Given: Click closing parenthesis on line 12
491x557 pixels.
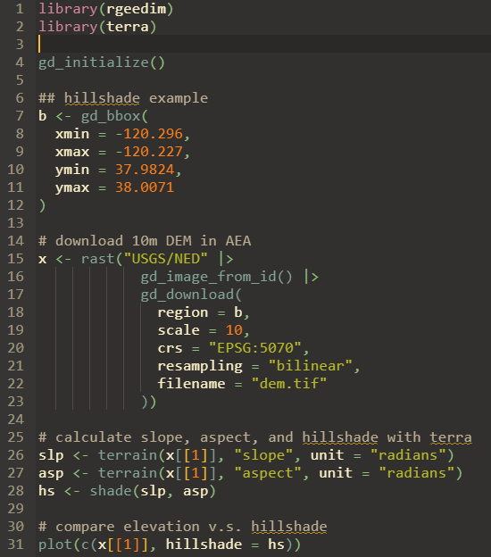Looking at the screenshot, I should [43, 205].
